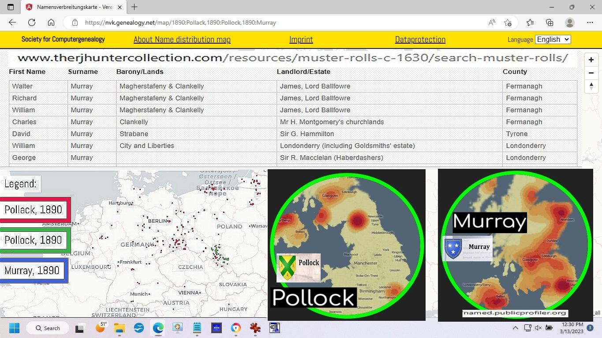The image size is (602, 338).
Task: Click Mr H. Montgomery's churchlands cell
Action: (x=390, y=122)
